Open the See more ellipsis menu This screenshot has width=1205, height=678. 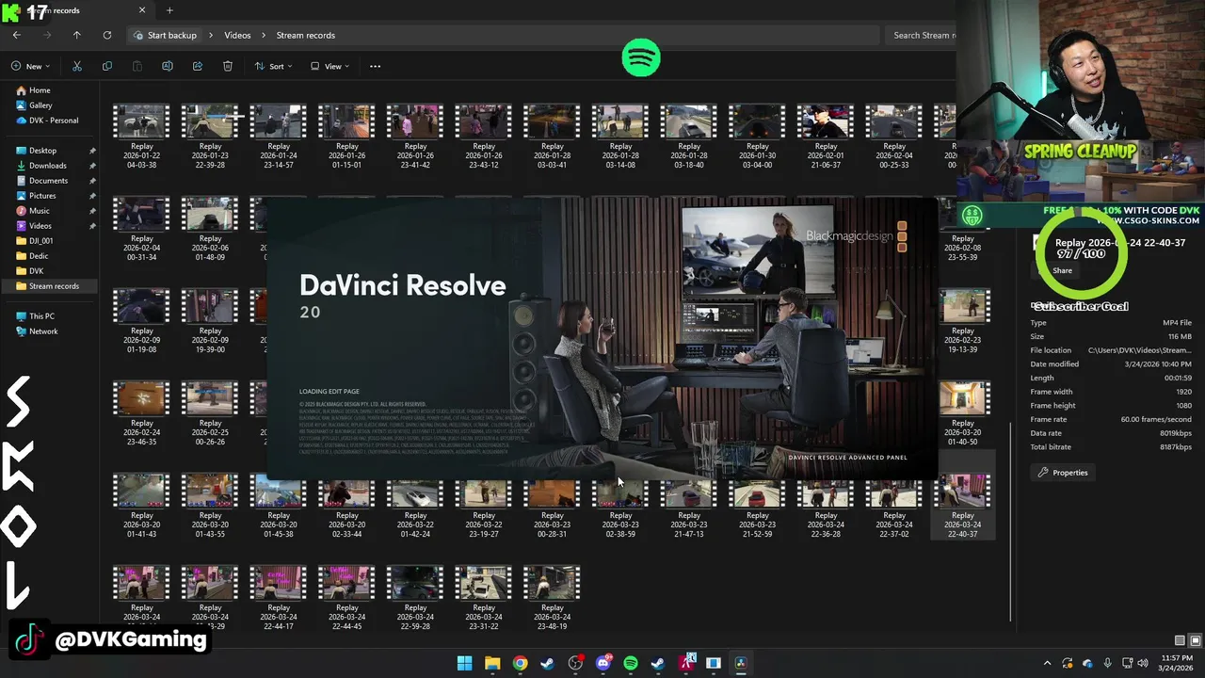click(x=375, y=66)
